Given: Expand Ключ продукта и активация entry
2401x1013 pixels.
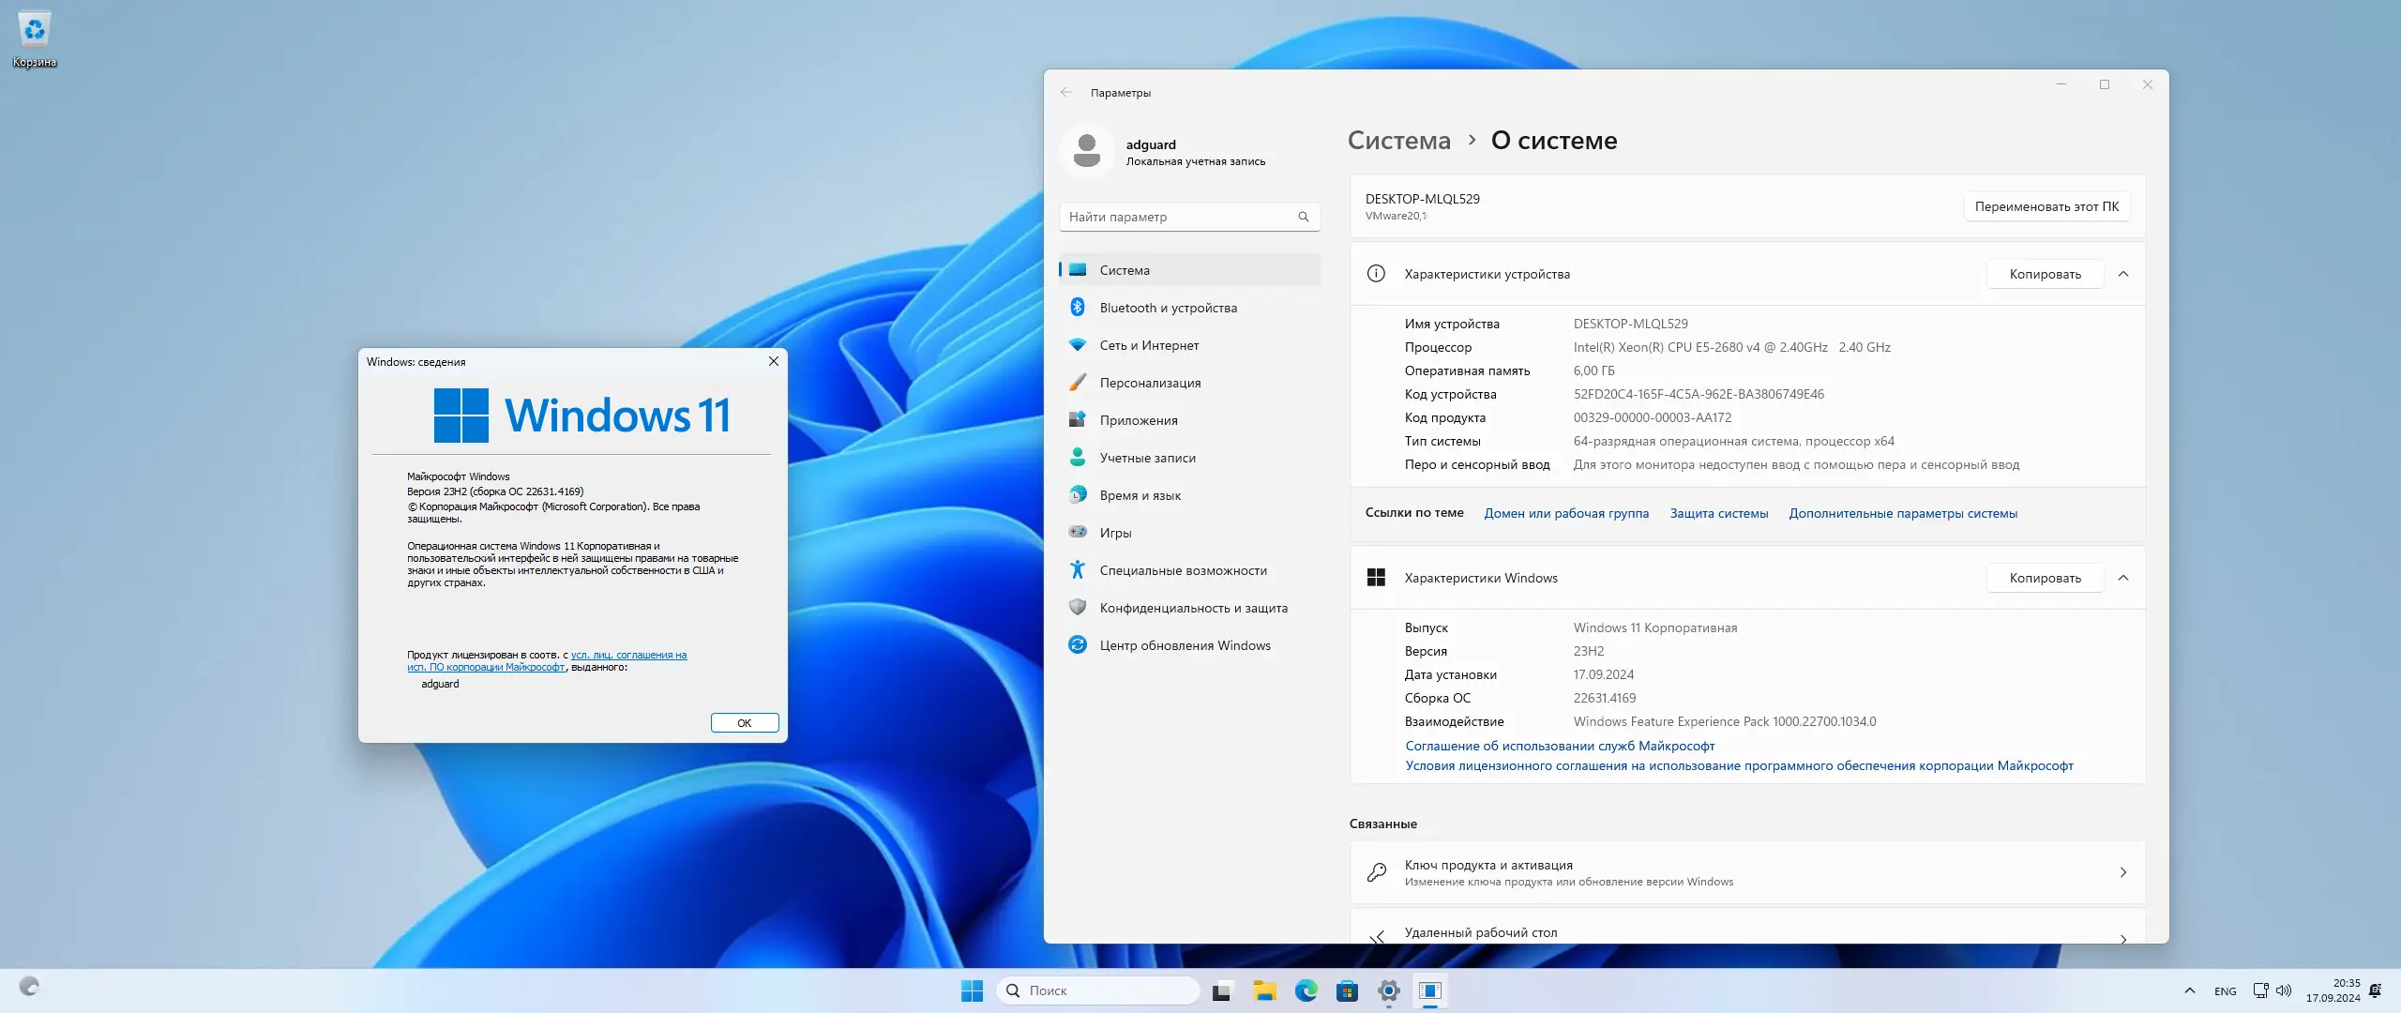Looking at the screenshot, I should tap(1746, 872).
